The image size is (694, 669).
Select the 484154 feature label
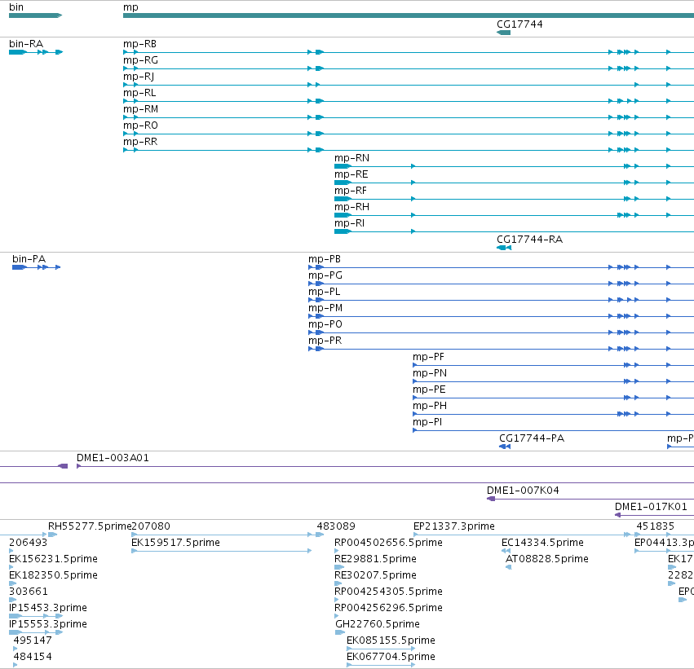point(33,658)
